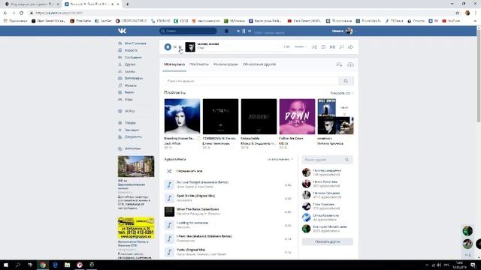Viewport: 481px width, 270px height.
Task: Click the current track's album cover in the player
Action: click(190, 46)
